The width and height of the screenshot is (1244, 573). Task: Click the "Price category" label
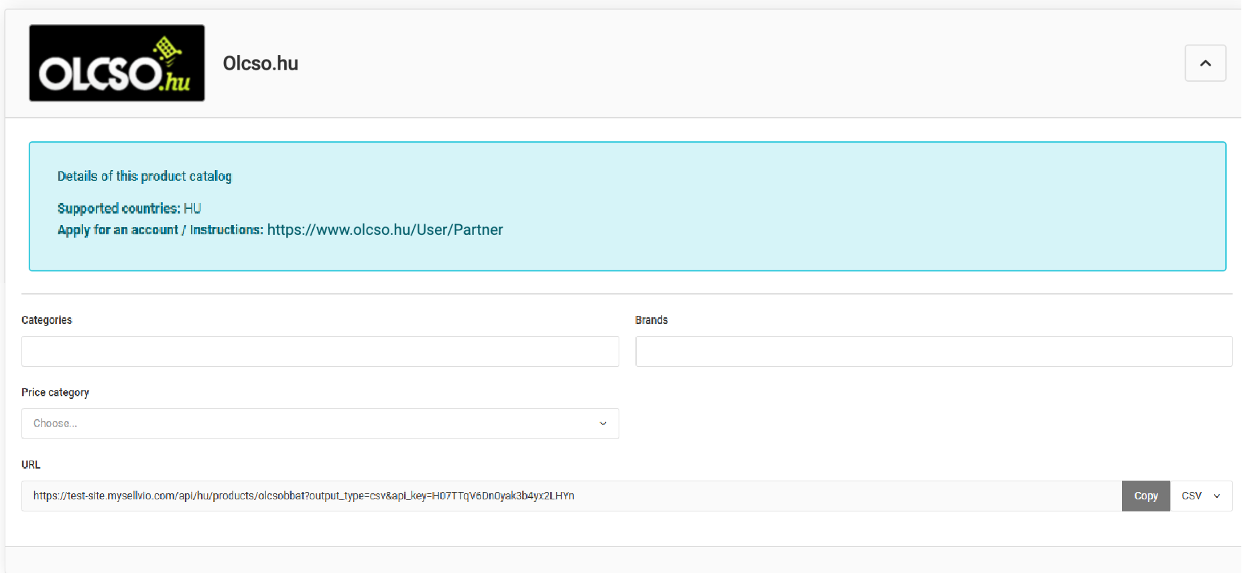pos(55,392)
